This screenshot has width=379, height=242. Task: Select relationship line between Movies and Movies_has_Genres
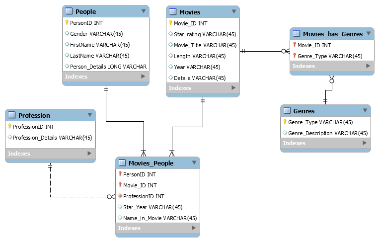tap(263, 51)
